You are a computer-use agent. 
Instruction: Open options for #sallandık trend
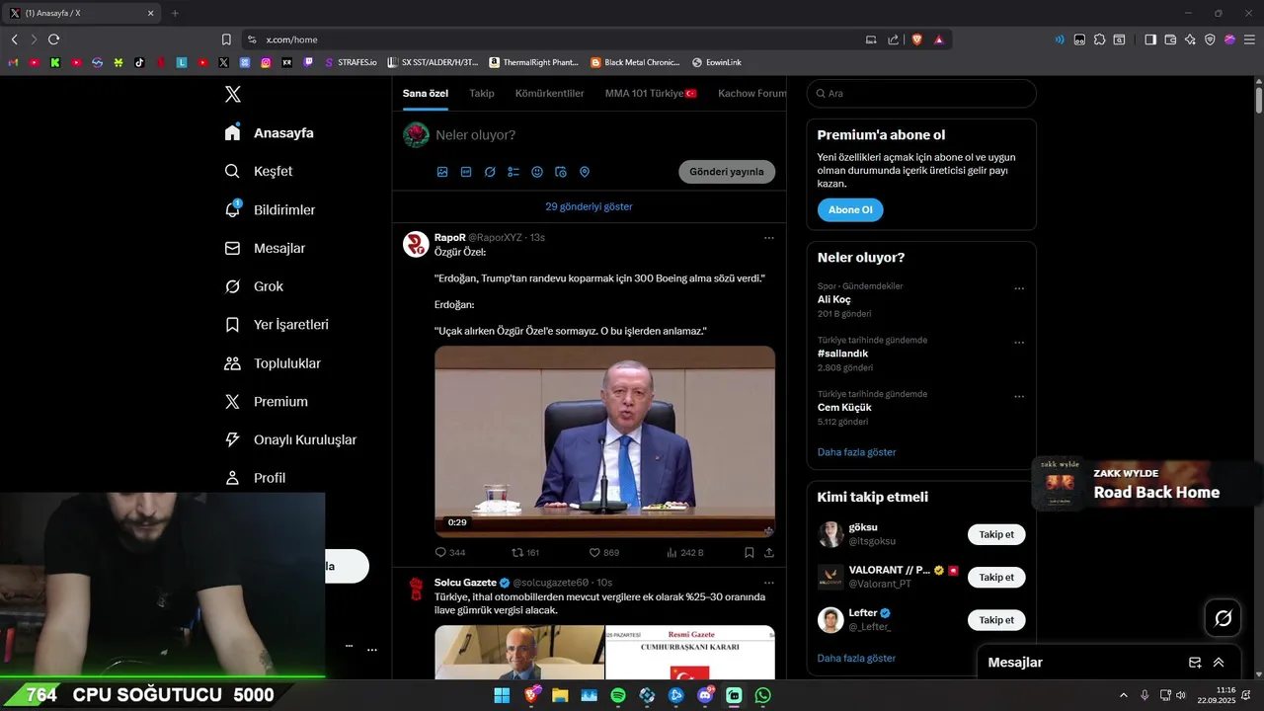click(1019, 343)
